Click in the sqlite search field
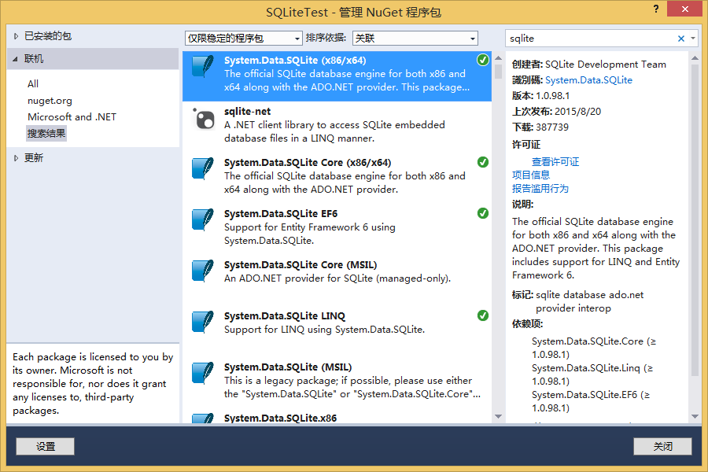This screenshot has width=708, height=472. click(x=592, y=39)
